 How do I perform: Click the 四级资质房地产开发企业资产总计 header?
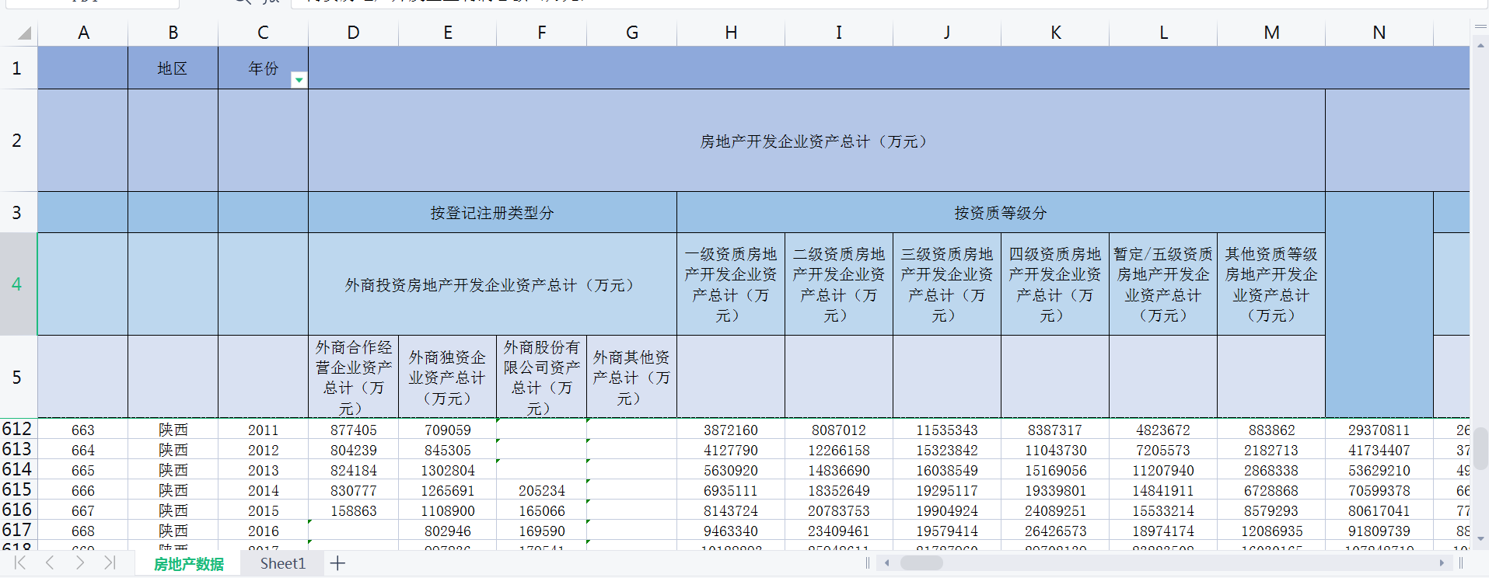click(x=1055, y=284)
